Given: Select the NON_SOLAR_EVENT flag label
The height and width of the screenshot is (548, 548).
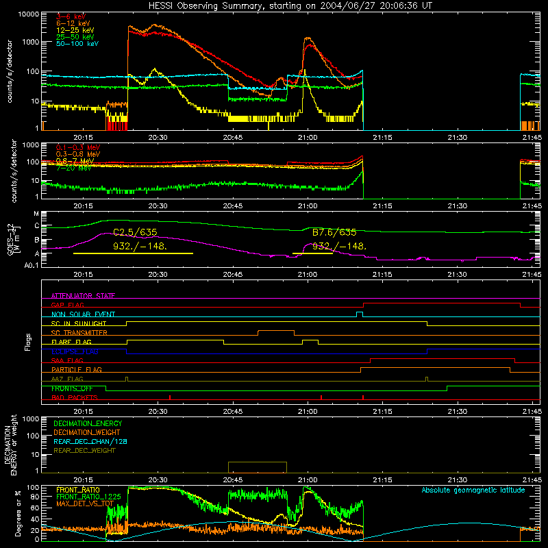Looking at the screenshot, I should [83, 314].
